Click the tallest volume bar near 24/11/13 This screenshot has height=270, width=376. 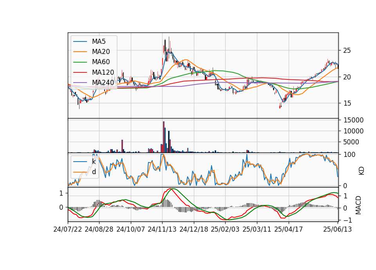pyautogui.click(x=164, y=137)
